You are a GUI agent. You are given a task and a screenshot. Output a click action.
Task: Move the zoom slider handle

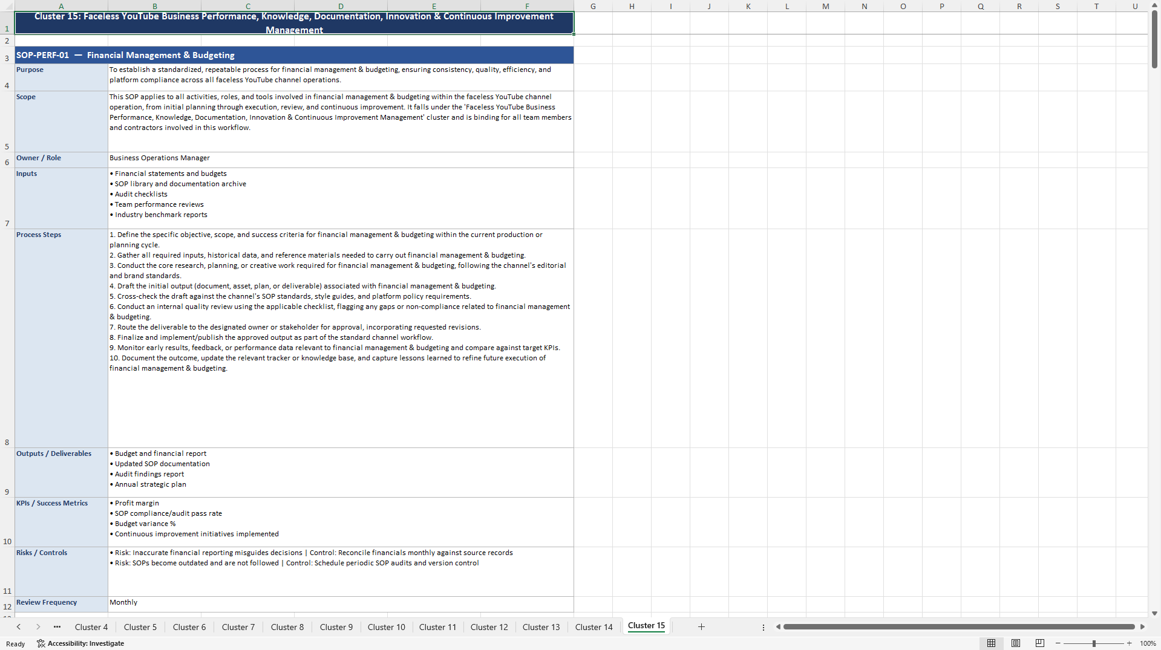pos(1094,643)
